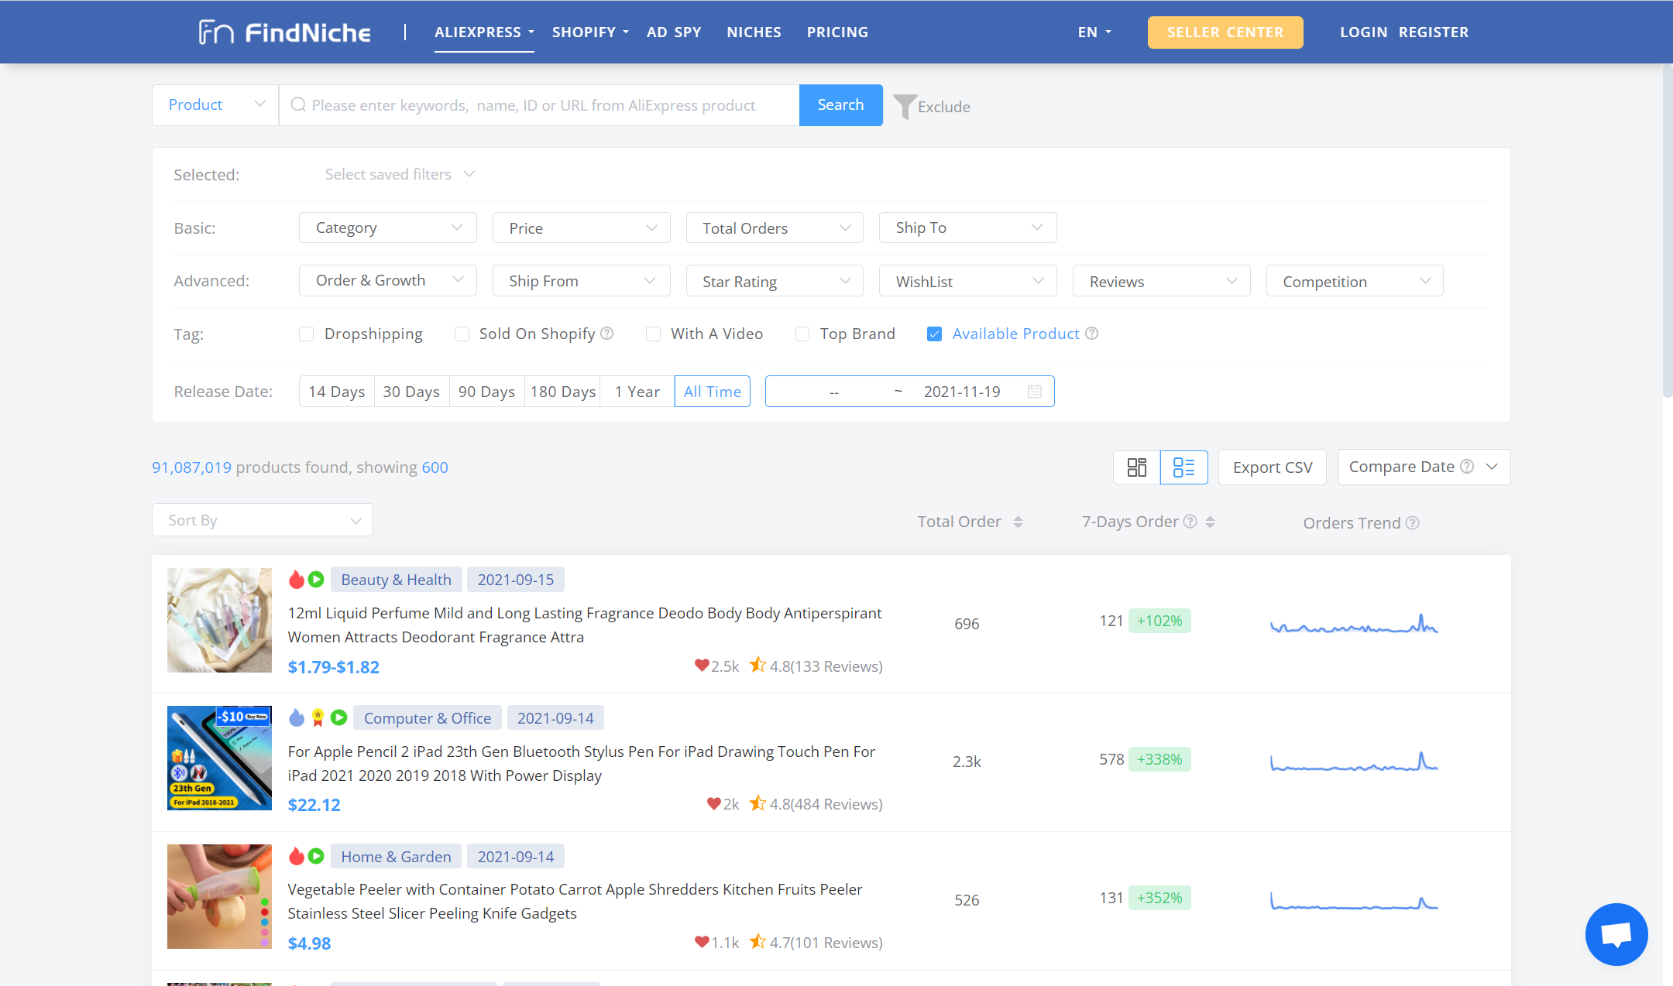Select 1 Year release date
The width and height of the screenshot is (1673, 986).
click(637, 392)
